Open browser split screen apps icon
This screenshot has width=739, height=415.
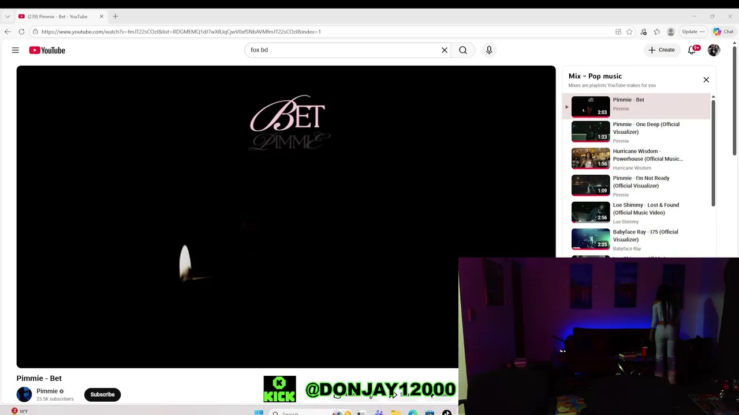[x=618, y=32]
